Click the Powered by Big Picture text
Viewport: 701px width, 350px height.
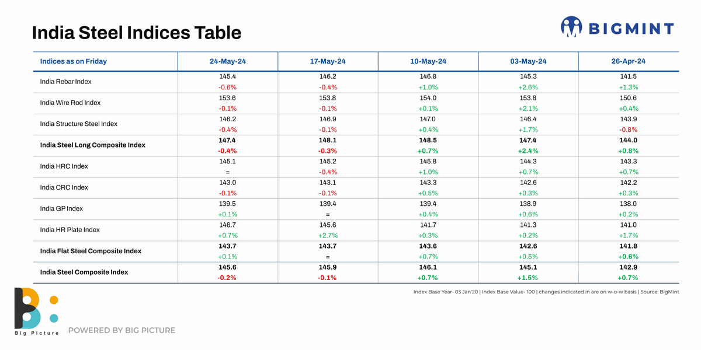coord(122,330)
